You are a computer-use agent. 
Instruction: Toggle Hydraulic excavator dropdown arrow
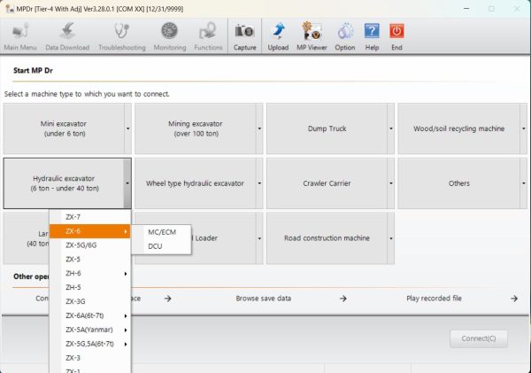[x=127, y=183]
